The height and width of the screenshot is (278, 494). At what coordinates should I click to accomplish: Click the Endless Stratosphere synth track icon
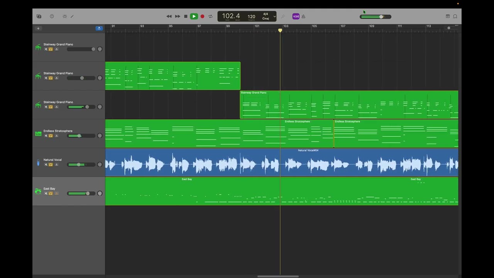coord(38,134)
